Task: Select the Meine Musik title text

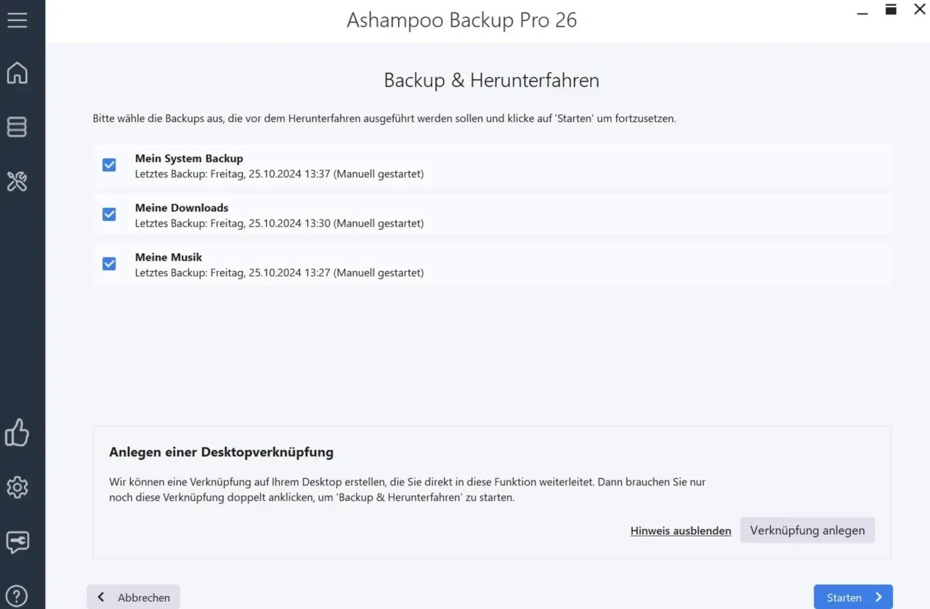Action: [169, 257]
